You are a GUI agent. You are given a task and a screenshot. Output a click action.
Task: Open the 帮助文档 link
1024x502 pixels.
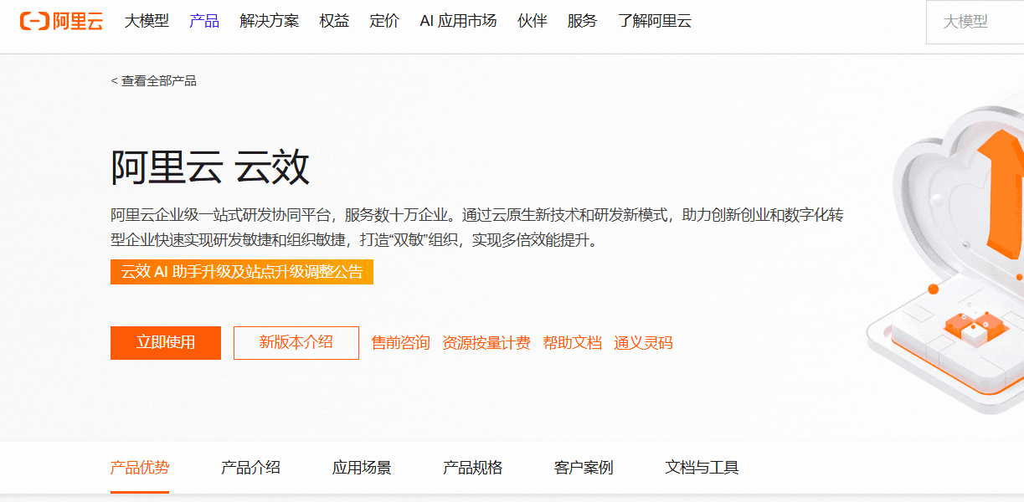click(573, 343)
